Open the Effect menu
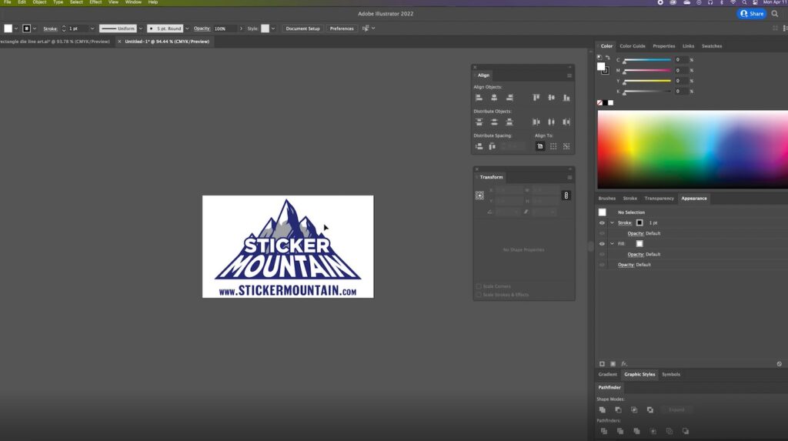Screen dimensions: 788x441 [x=95, y=2]
